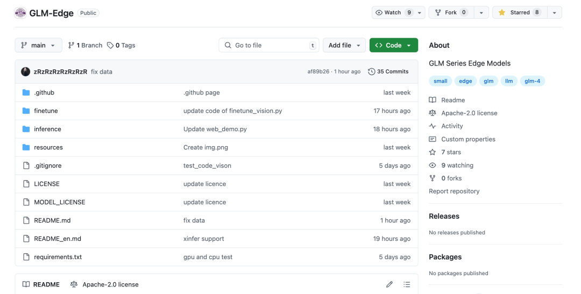581x294 pixels.
Task: Click the eye icon beside 9 watching
Action: [x=433, y=165]
